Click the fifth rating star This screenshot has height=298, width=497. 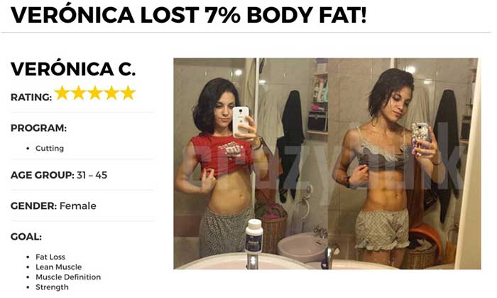(x=128, y=93)
